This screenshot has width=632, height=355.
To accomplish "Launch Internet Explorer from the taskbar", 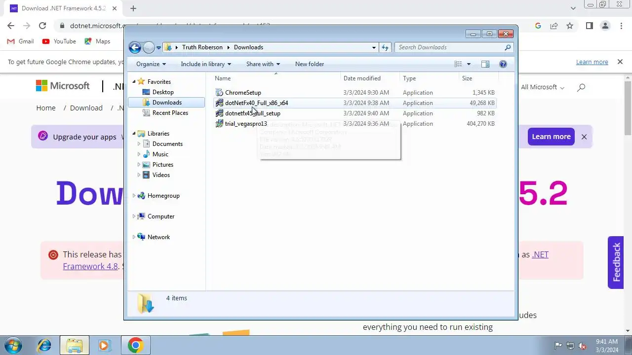I will pyautogui.click(x=44, y=346).
